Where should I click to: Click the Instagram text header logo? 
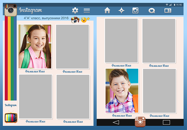(x=30, y=11)
